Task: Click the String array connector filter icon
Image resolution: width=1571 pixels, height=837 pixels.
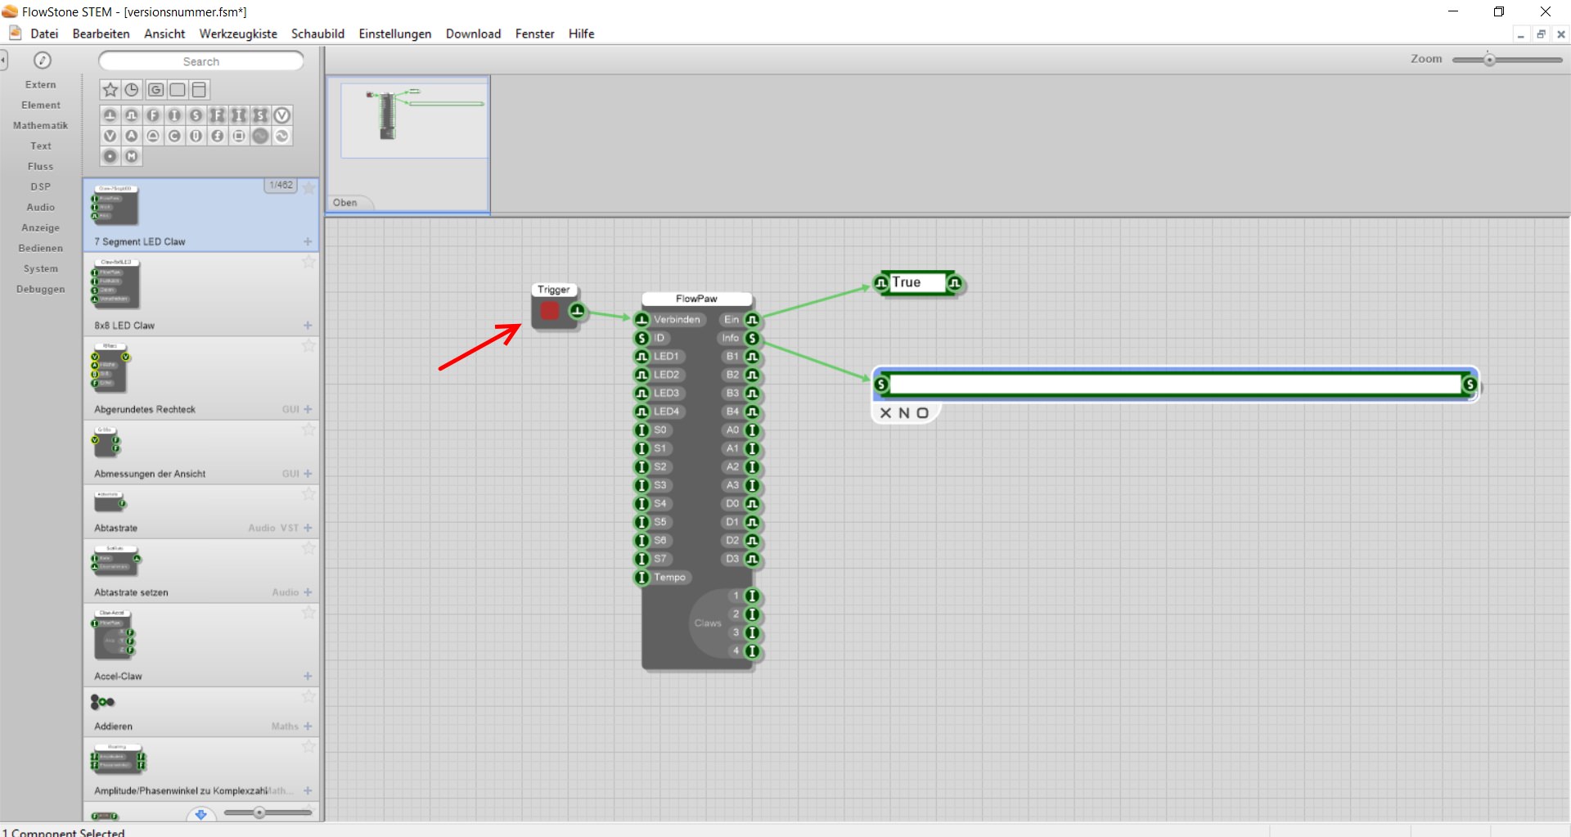Action: 260,115
